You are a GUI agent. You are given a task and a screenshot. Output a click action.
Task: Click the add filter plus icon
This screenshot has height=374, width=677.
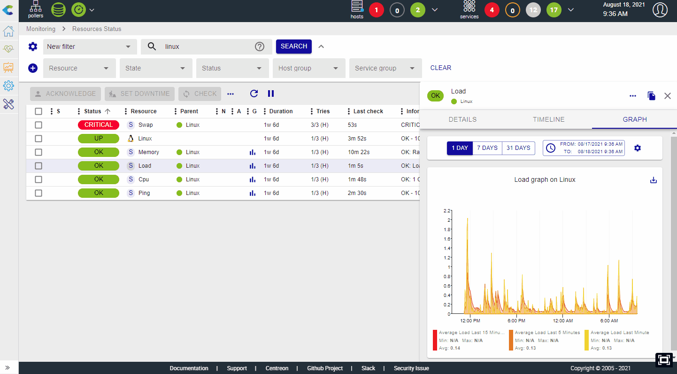coord(33,68)
